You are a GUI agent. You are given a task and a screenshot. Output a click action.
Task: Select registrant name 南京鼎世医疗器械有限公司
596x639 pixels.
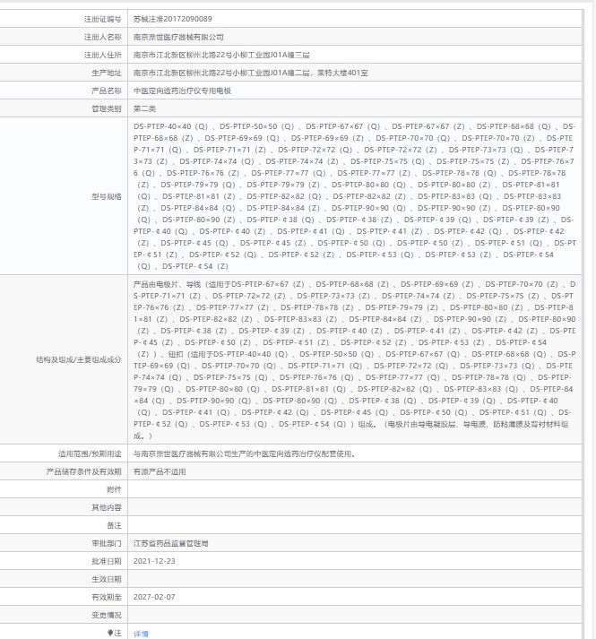click(178, 37)
